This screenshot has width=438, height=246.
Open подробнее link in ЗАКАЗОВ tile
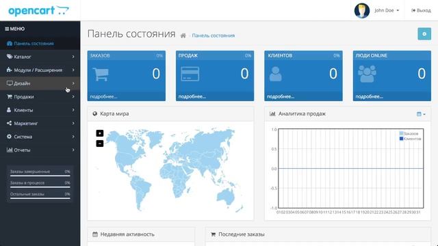point(103,96)
